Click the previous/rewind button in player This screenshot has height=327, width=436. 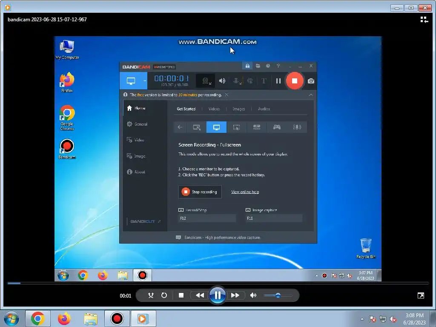click(200, 295)
